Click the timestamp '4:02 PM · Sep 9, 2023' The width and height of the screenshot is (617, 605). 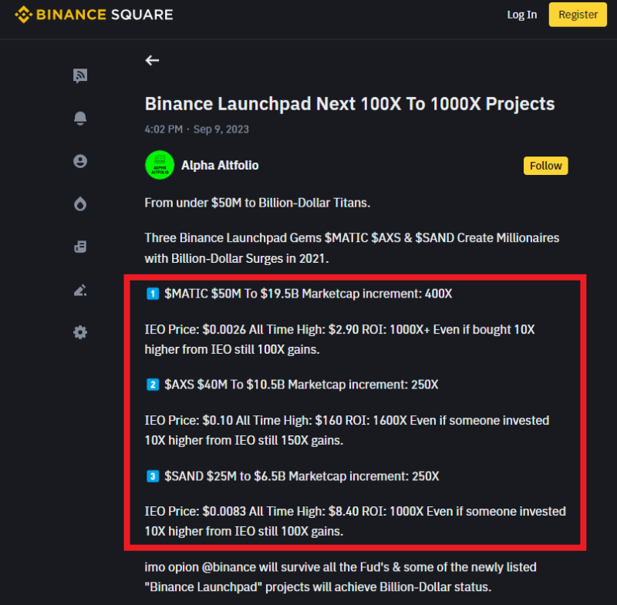coord(197,129)
